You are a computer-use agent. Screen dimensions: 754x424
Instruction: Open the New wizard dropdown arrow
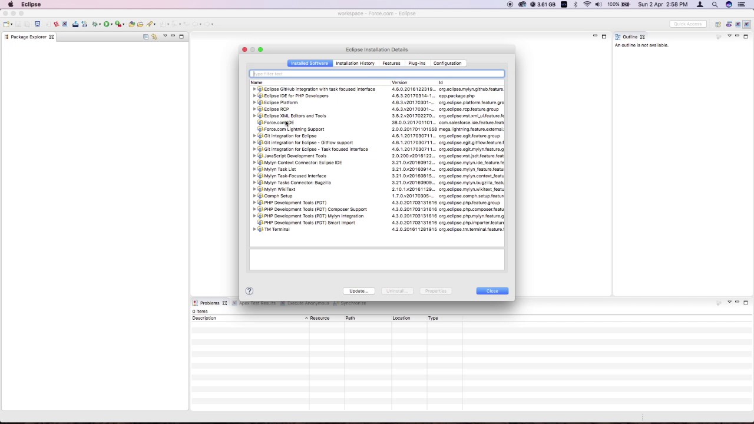12,25
